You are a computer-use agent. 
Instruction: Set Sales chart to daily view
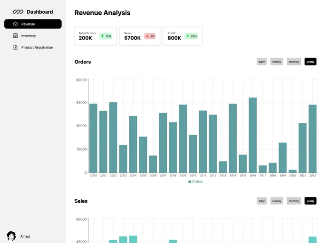point(261,201)
